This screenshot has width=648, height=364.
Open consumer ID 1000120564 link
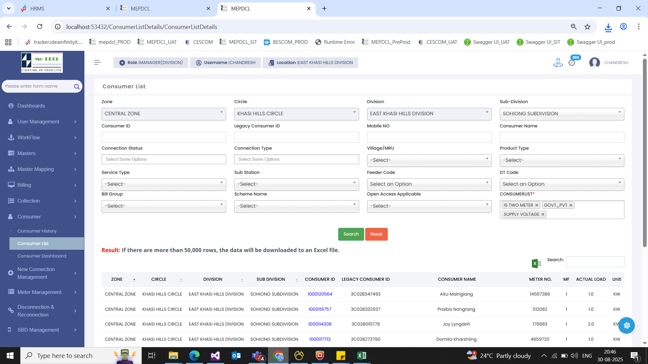[320, 294]
